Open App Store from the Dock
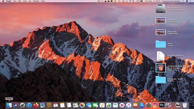194x109 pixels. point(142,105)
